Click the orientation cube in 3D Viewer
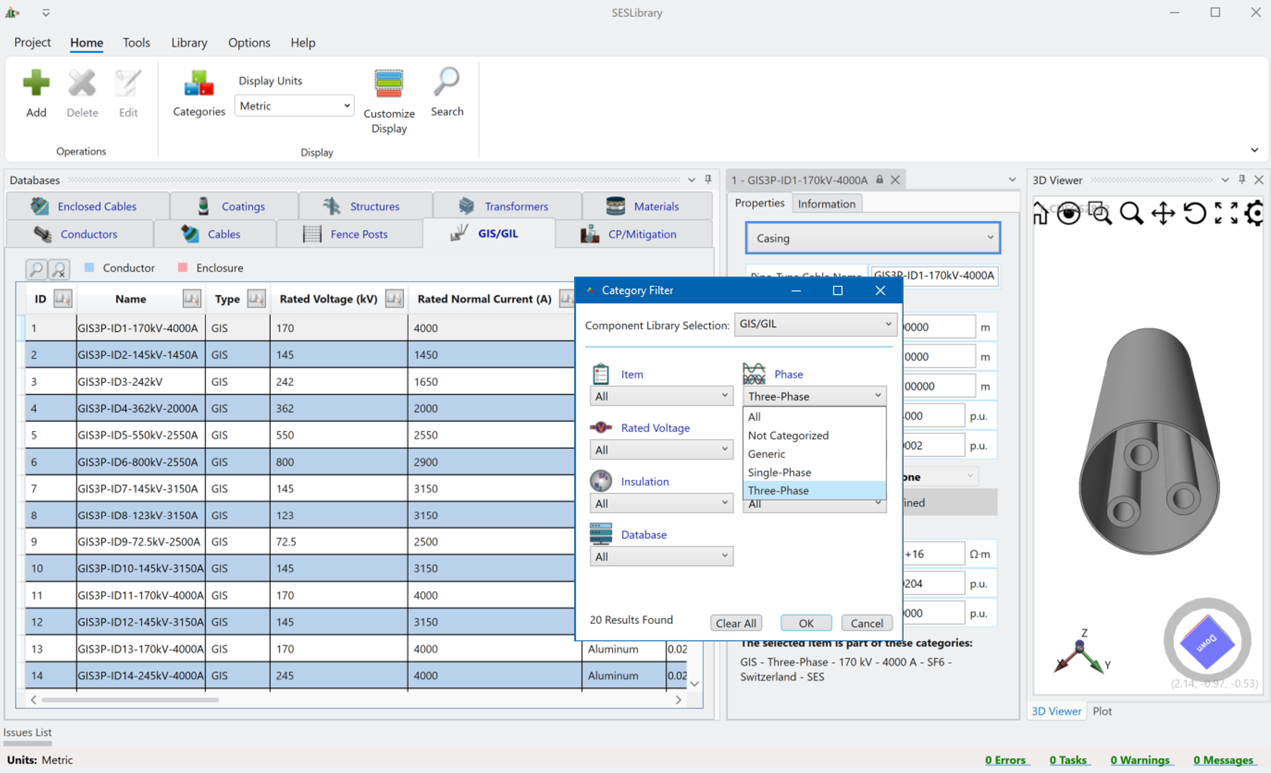 [1208, 641]
